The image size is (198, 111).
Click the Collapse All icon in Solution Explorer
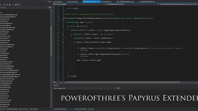coord(7,5)
